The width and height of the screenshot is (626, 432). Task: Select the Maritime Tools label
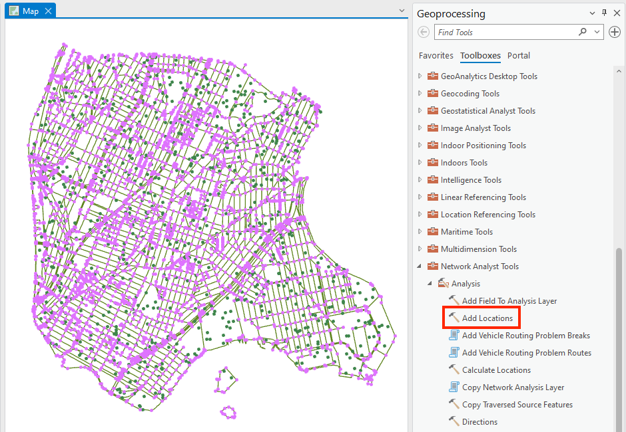[x=467, y=231]
